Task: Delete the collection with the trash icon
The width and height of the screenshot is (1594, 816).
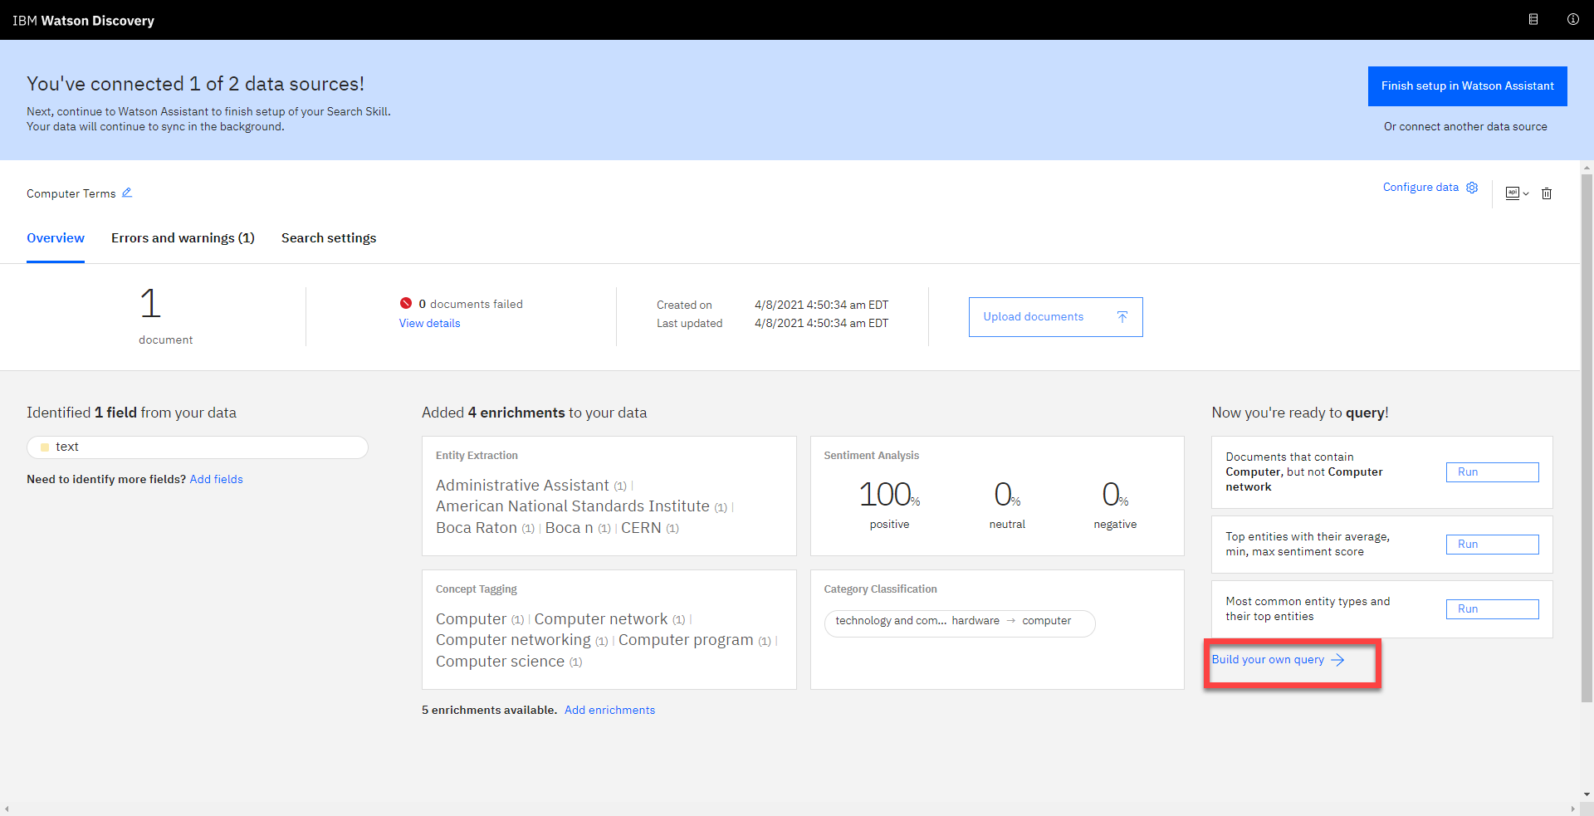Action: [x=1547, y=193]
